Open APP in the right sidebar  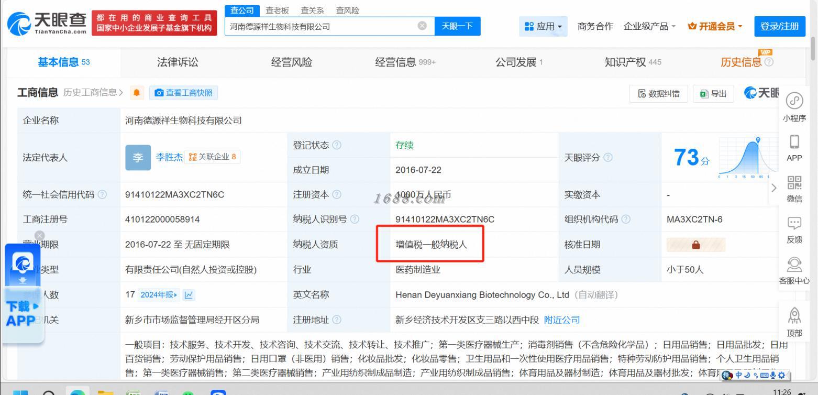[x=794, y=148]
